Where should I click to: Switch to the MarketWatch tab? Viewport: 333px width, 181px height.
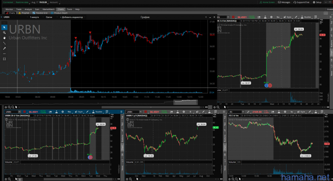point(49,9)
